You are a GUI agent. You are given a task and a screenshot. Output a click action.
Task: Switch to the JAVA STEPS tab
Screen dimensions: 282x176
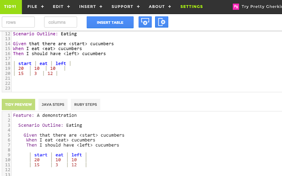(53, 105)
